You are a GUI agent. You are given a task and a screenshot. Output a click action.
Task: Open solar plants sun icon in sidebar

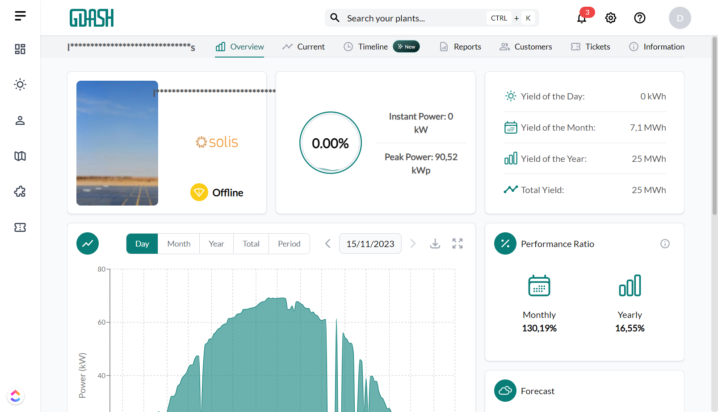click(20, 84)
